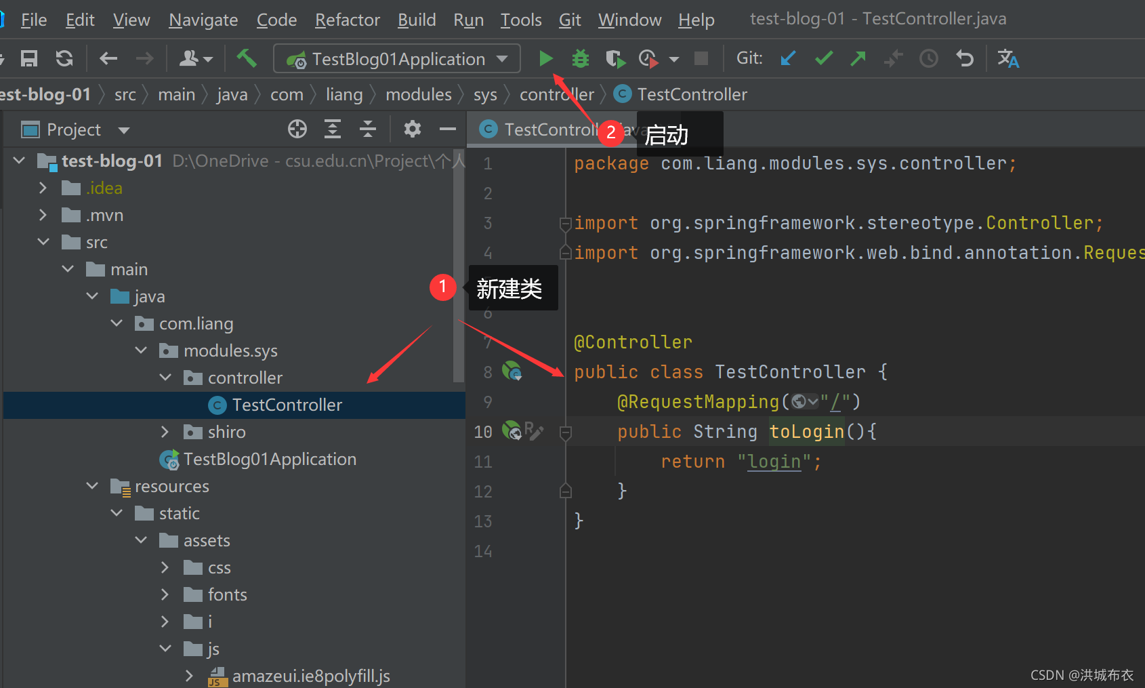
Task: Open the File menu
Action: point(34,20)
